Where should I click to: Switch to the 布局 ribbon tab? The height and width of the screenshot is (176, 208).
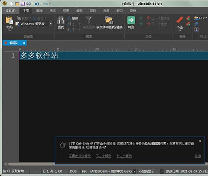coord(106,11)
